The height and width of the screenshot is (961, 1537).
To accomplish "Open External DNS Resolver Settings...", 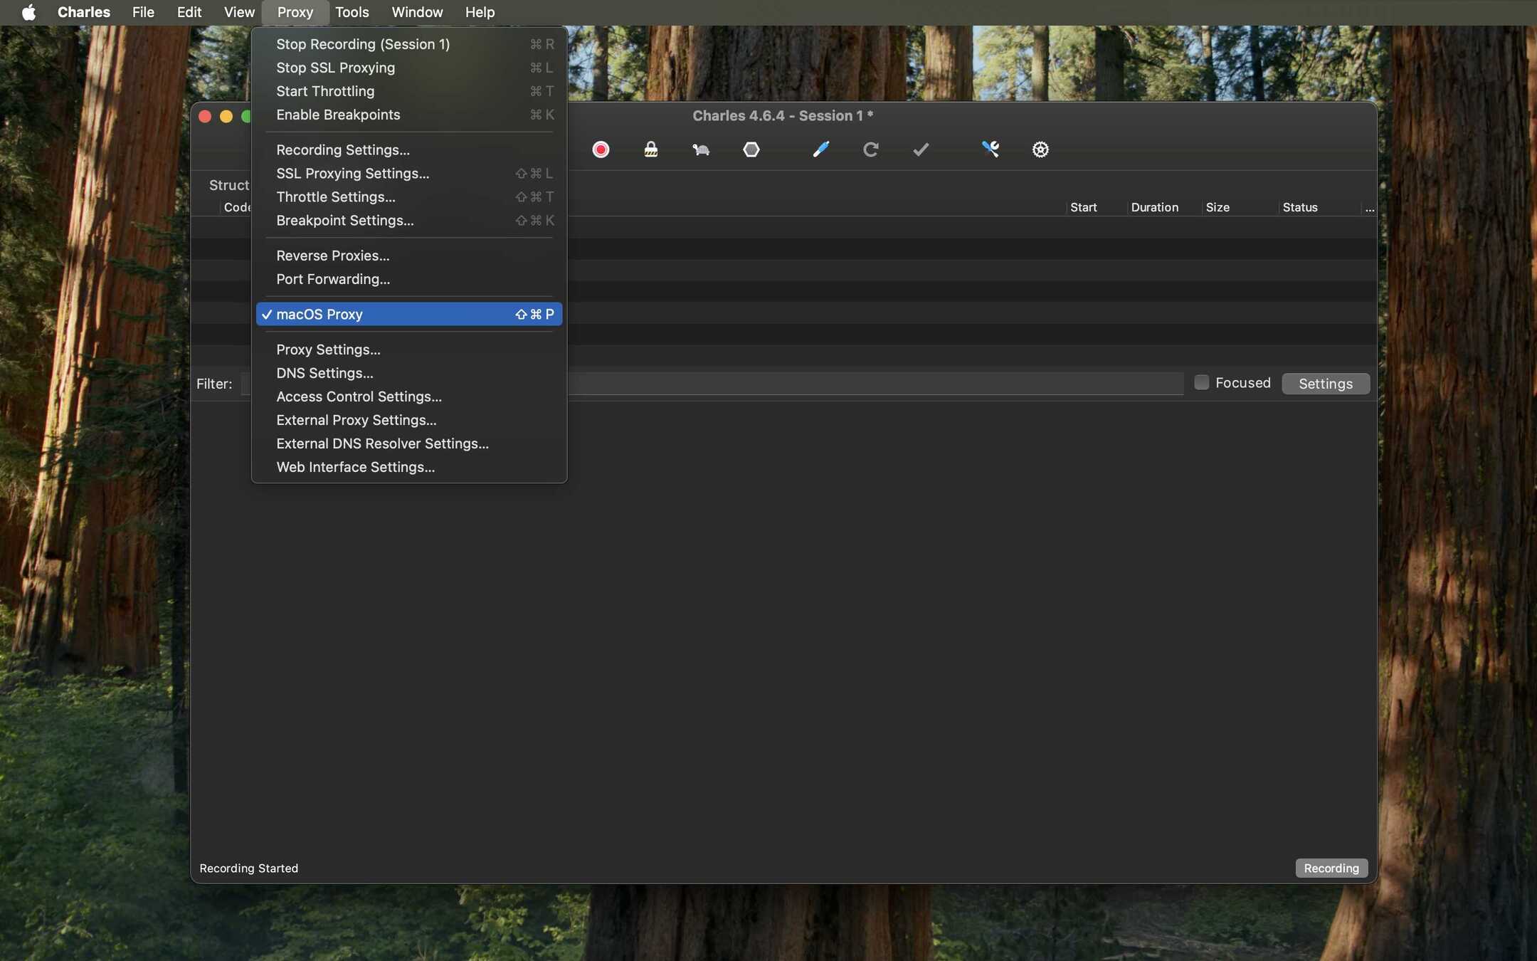I will (409, 443).
